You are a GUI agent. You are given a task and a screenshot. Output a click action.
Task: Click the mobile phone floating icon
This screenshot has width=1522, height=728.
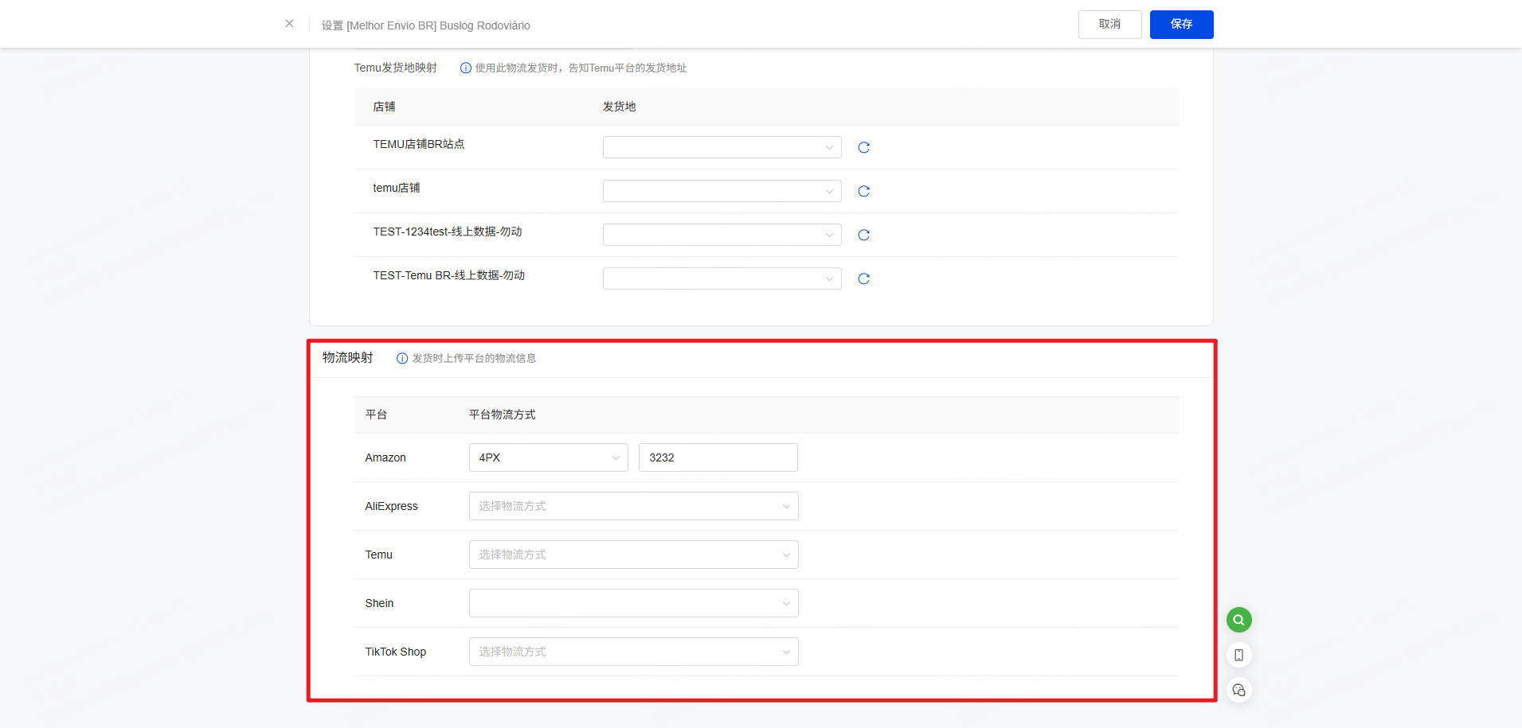tap(1238, 655)
